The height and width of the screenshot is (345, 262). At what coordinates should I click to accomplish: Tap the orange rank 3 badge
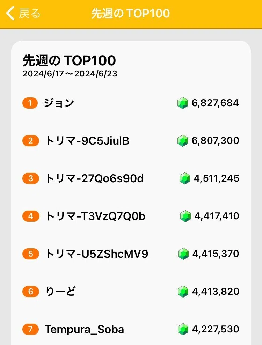tap(31, 178)
